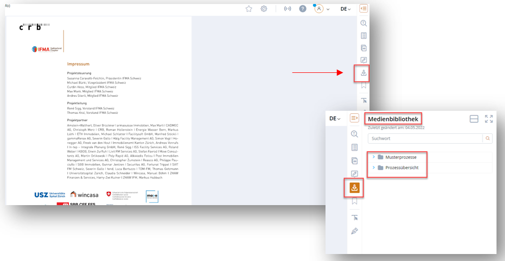Click the active orange media library icon
The image size is (505, 261).
coord(354,188)
